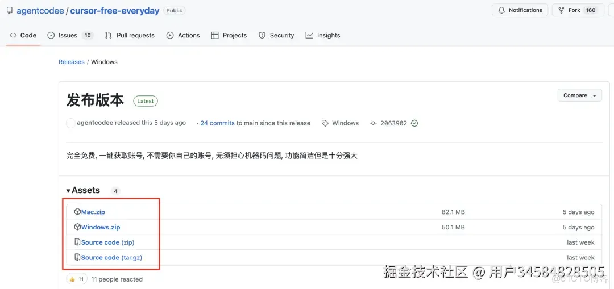Screen dimensions: 614x289
Task: Click the tag icon beside Windows
Action: 325,123
